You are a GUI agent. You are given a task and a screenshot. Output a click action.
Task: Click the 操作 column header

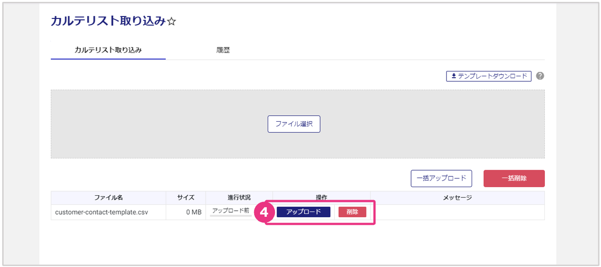(x=321, y=197)
